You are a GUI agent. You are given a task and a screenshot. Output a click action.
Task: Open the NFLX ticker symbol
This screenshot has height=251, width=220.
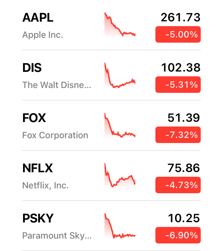click(x=37, y=168)
